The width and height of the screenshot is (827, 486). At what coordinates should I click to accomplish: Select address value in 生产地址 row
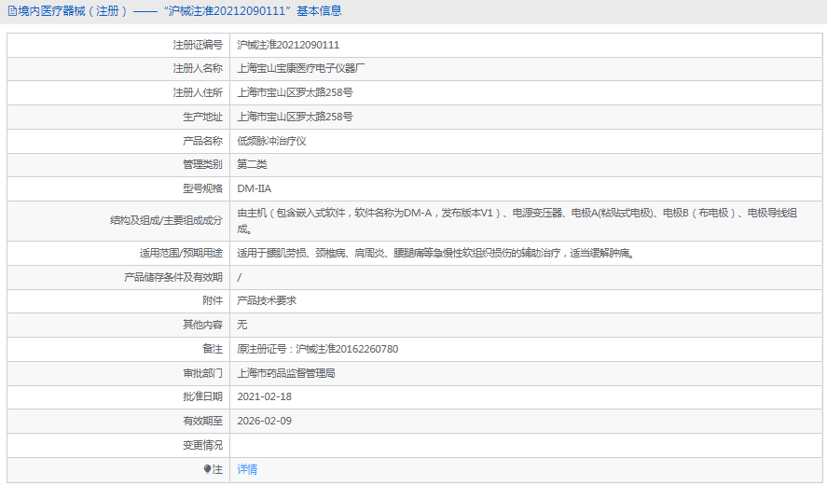point(295,118)
